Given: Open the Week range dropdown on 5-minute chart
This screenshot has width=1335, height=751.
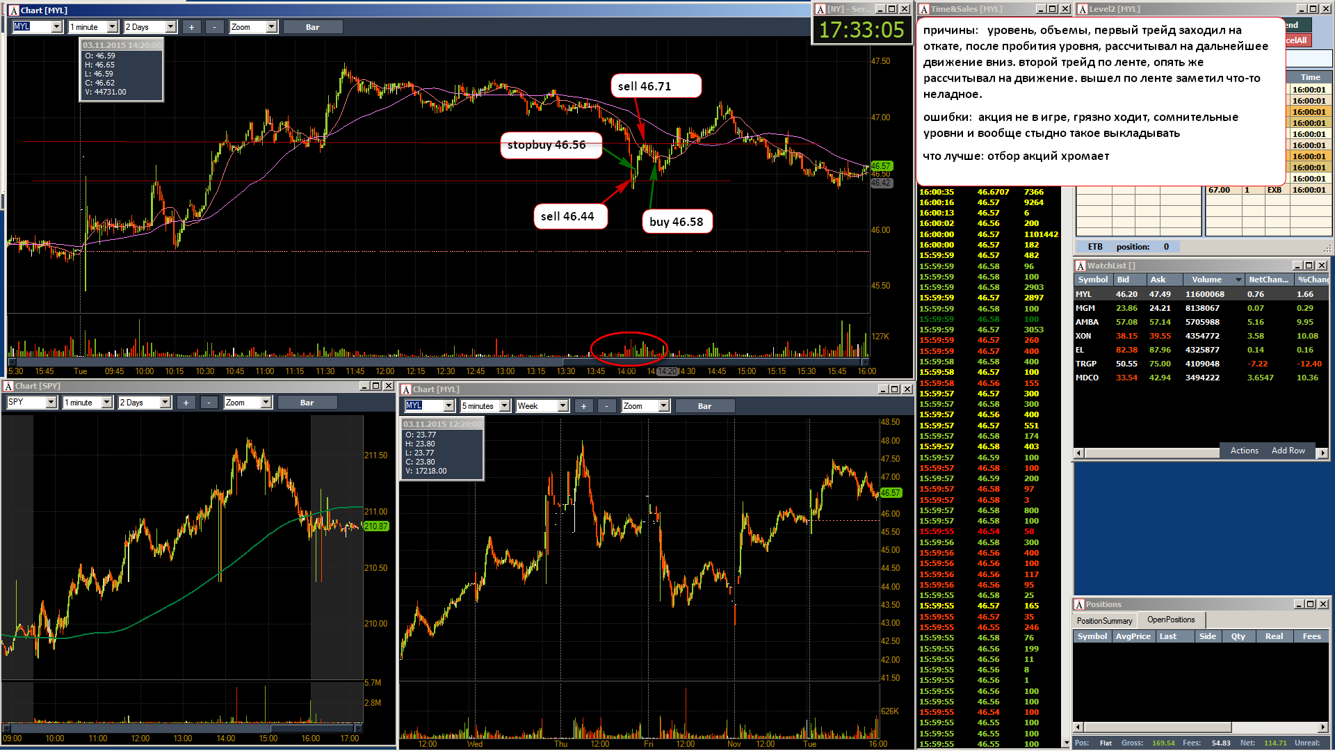Looking at the screenshot, I should click(542, 406).
